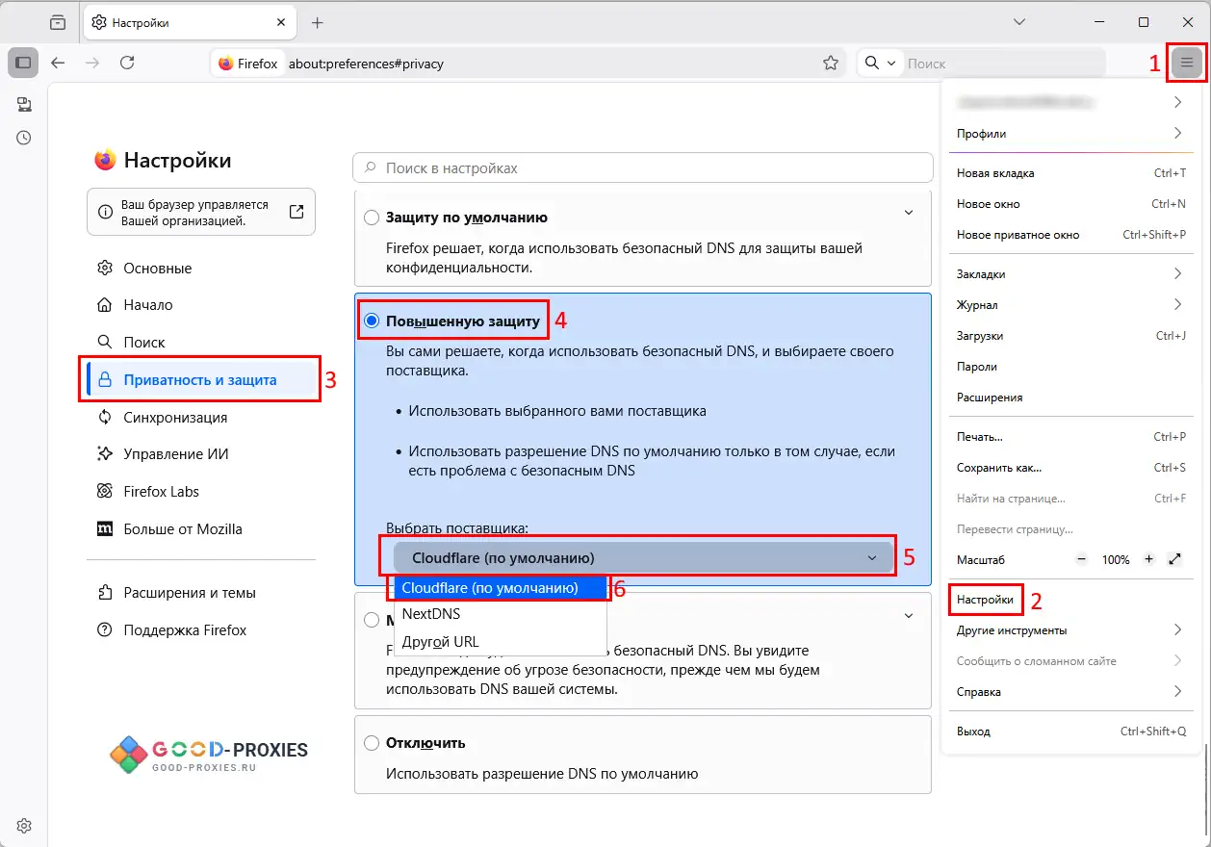Select Управление ИИ category

point(201,453)
